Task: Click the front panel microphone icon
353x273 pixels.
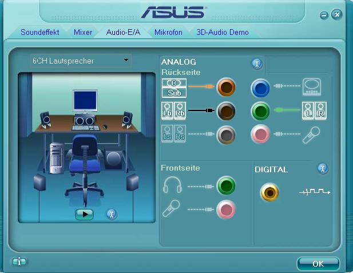Action: tap(171, 208)
